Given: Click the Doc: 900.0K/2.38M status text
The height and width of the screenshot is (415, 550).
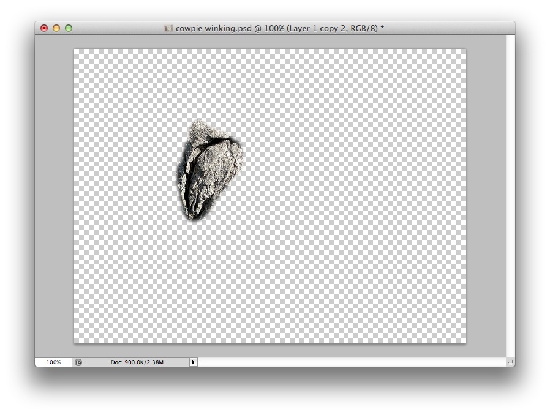Looking at the screenshot, I should click(137, 362).
